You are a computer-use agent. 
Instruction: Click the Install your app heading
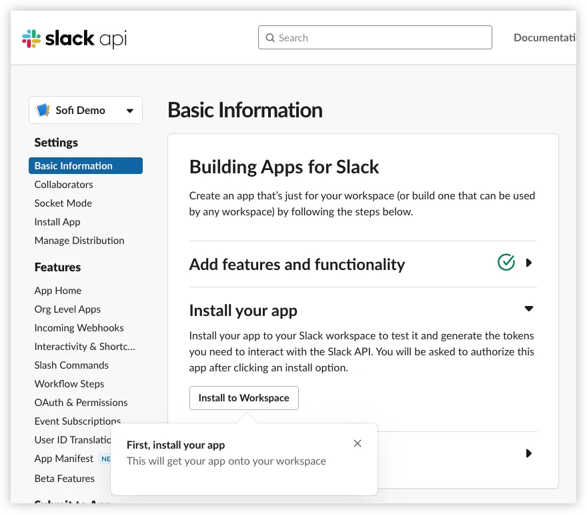(243, 311)
